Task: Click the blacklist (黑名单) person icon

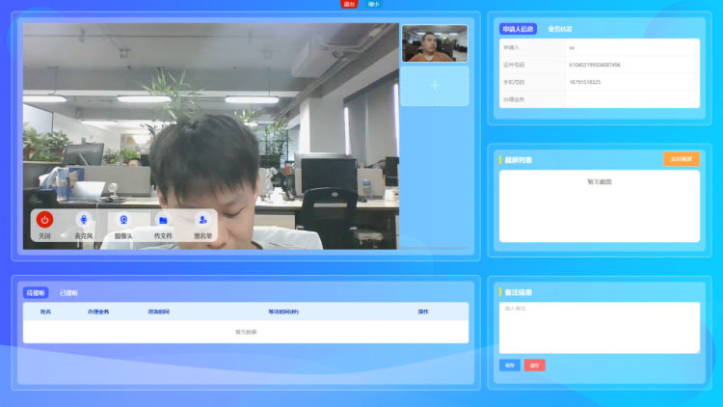Action: tap(202, 220)
